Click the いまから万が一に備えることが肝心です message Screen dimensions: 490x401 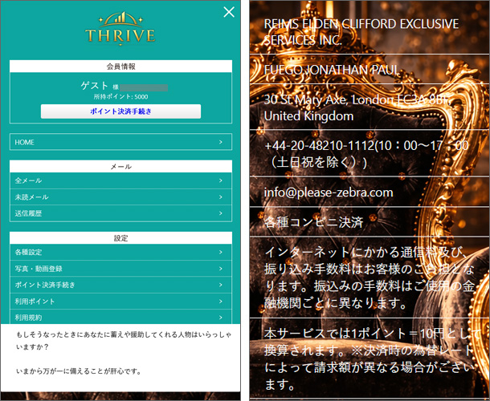pyautogui.click(x=79, y=371)
